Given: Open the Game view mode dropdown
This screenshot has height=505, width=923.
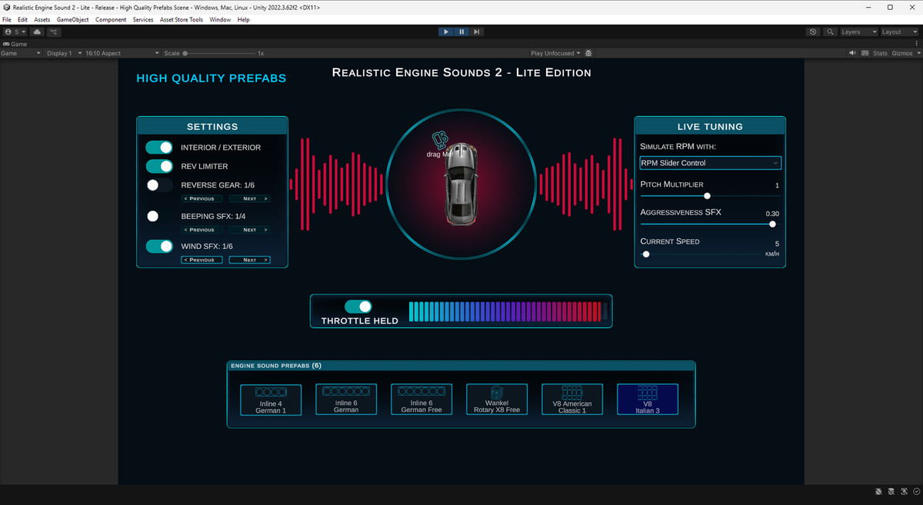Looking at the screenshot, I should pos(21,53).
